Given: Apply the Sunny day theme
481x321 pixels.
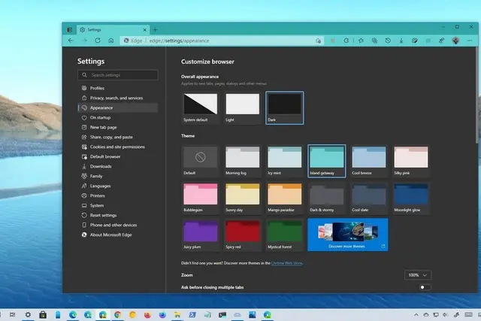Looking at the screenshot, I should click(242, 198).
